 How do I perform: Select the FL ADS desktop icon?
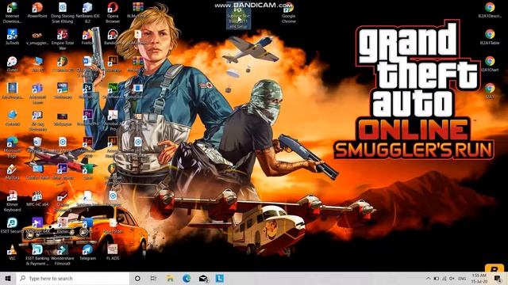point(113,252)
